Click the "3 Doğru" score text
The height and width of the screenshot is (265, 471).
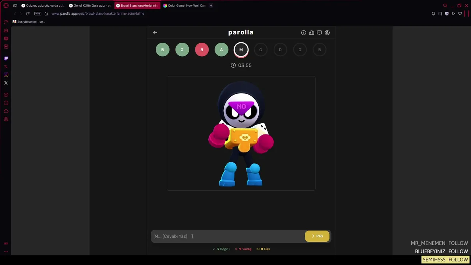coord(221,249)
